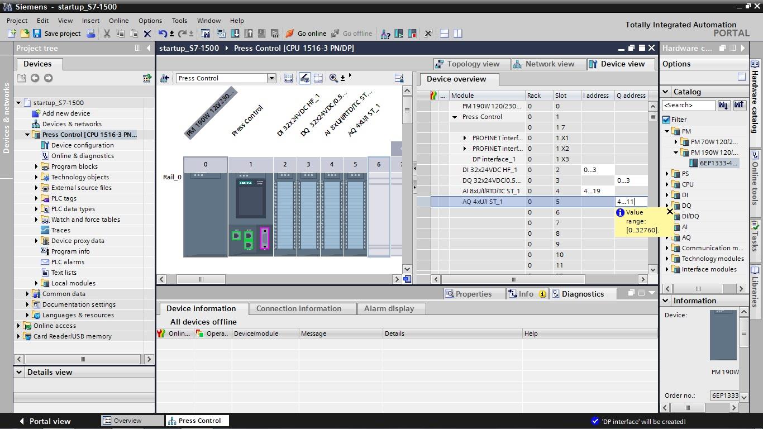This screenshot has width=763, height=429.
Task: Collapse the PM catalog folder
Action: (667, 131)
